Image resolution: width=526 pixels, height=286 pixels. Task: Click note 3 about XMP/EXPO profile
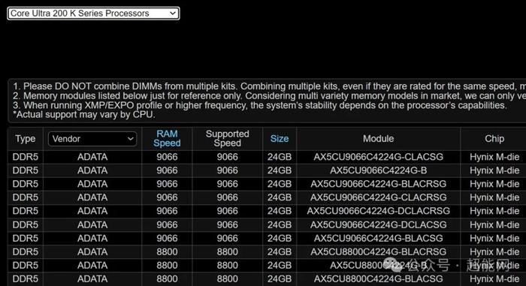click(x=260, y=105)
